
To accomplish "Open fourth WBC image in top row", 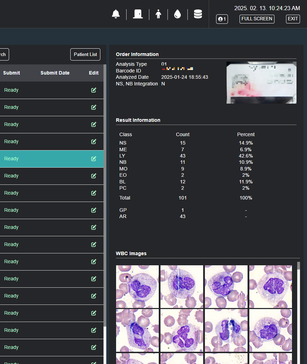I will pyautogui.click(x=271, y=287).
